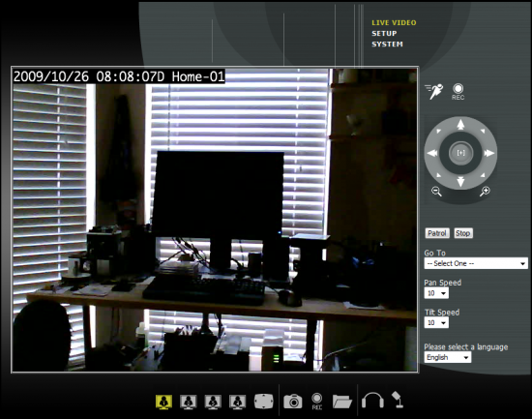Select the highlighted yellow video profile icon
The image size is (532, 419).
[163, 402]
